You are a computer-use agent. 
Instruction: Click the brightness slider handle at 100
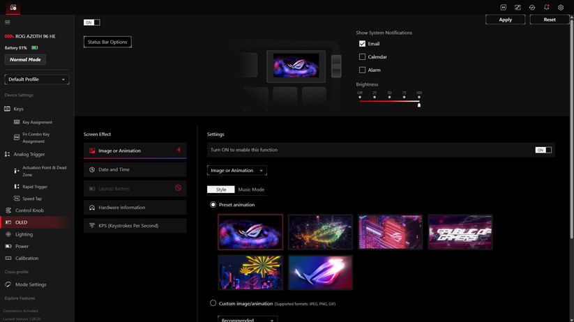(419, 105)
